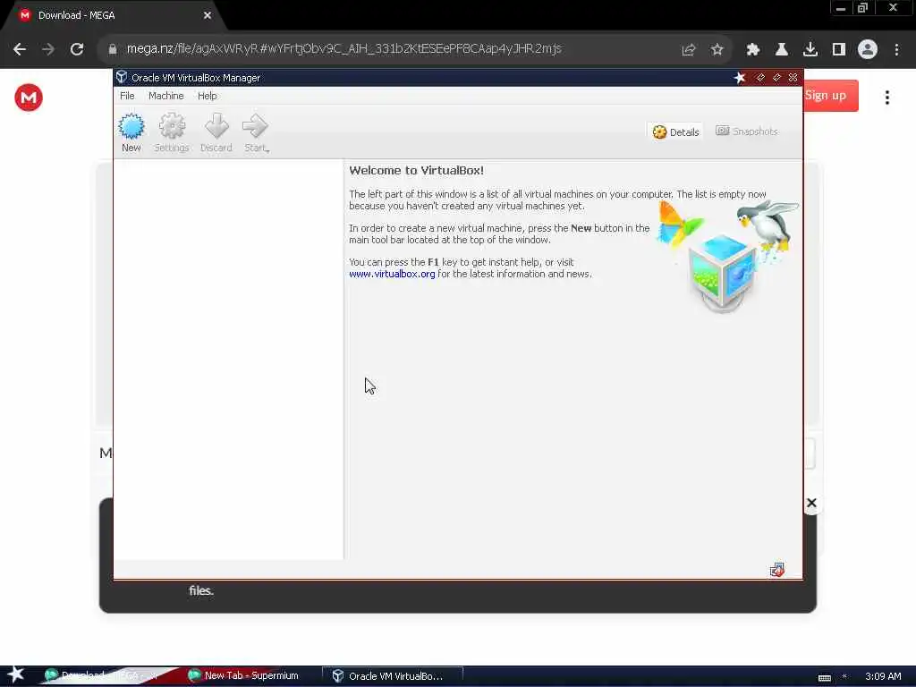Close the Download - MEGA tab

coord(208,16)
